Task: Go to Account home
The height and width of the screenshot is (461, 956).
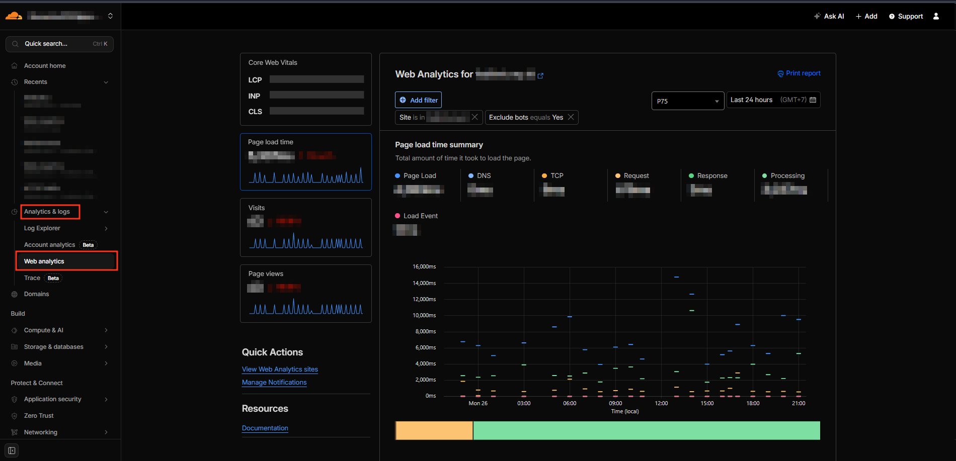Action: tap(45, 65)
